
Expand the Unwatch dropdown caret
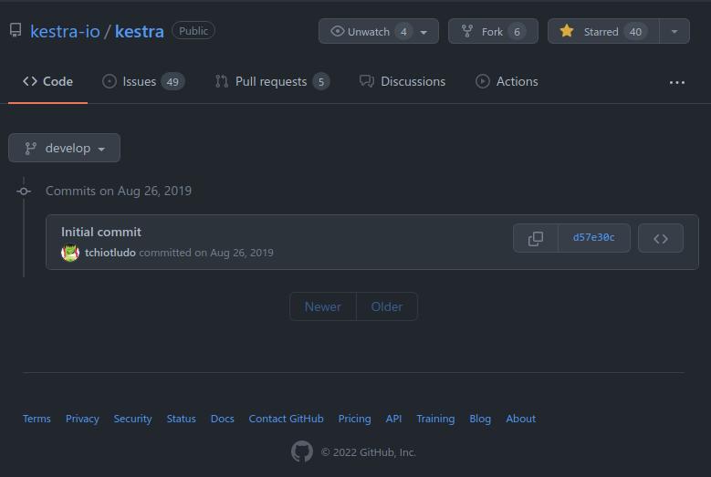423,32
